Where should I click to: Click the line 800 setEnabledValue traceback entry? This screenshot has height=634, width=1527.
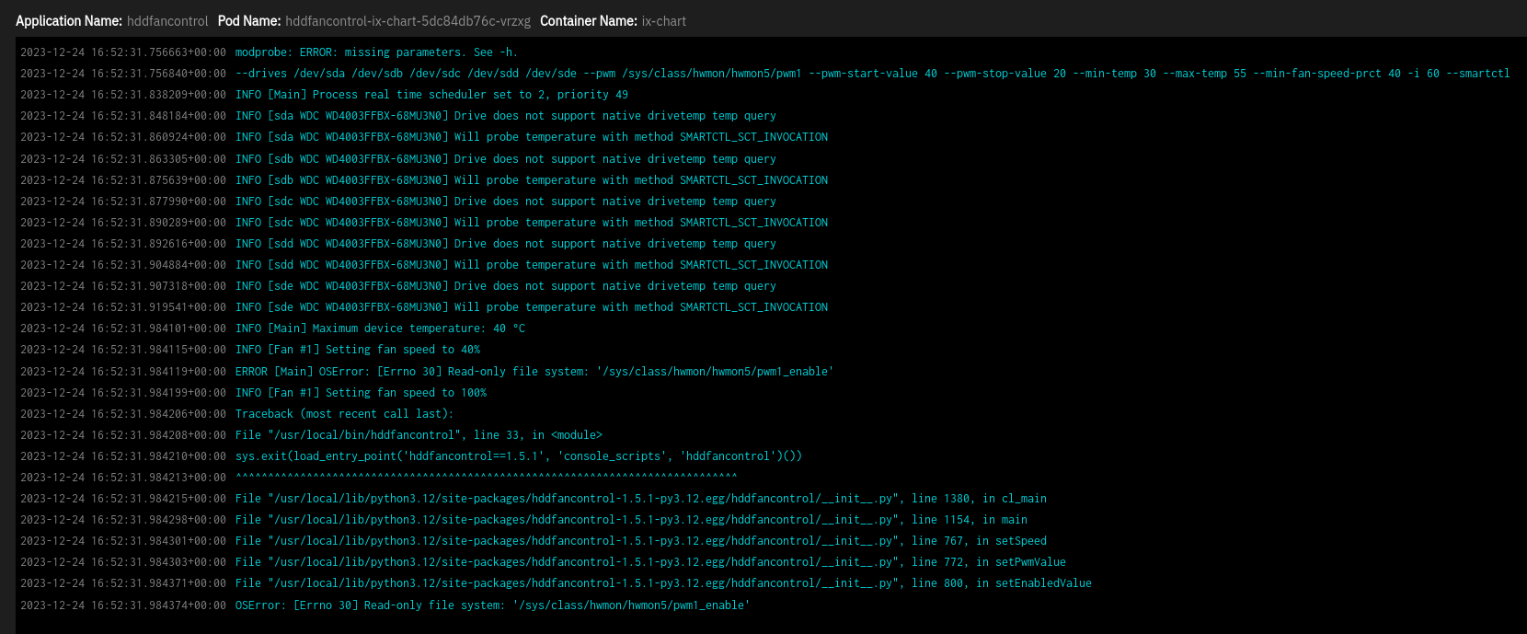662,583
